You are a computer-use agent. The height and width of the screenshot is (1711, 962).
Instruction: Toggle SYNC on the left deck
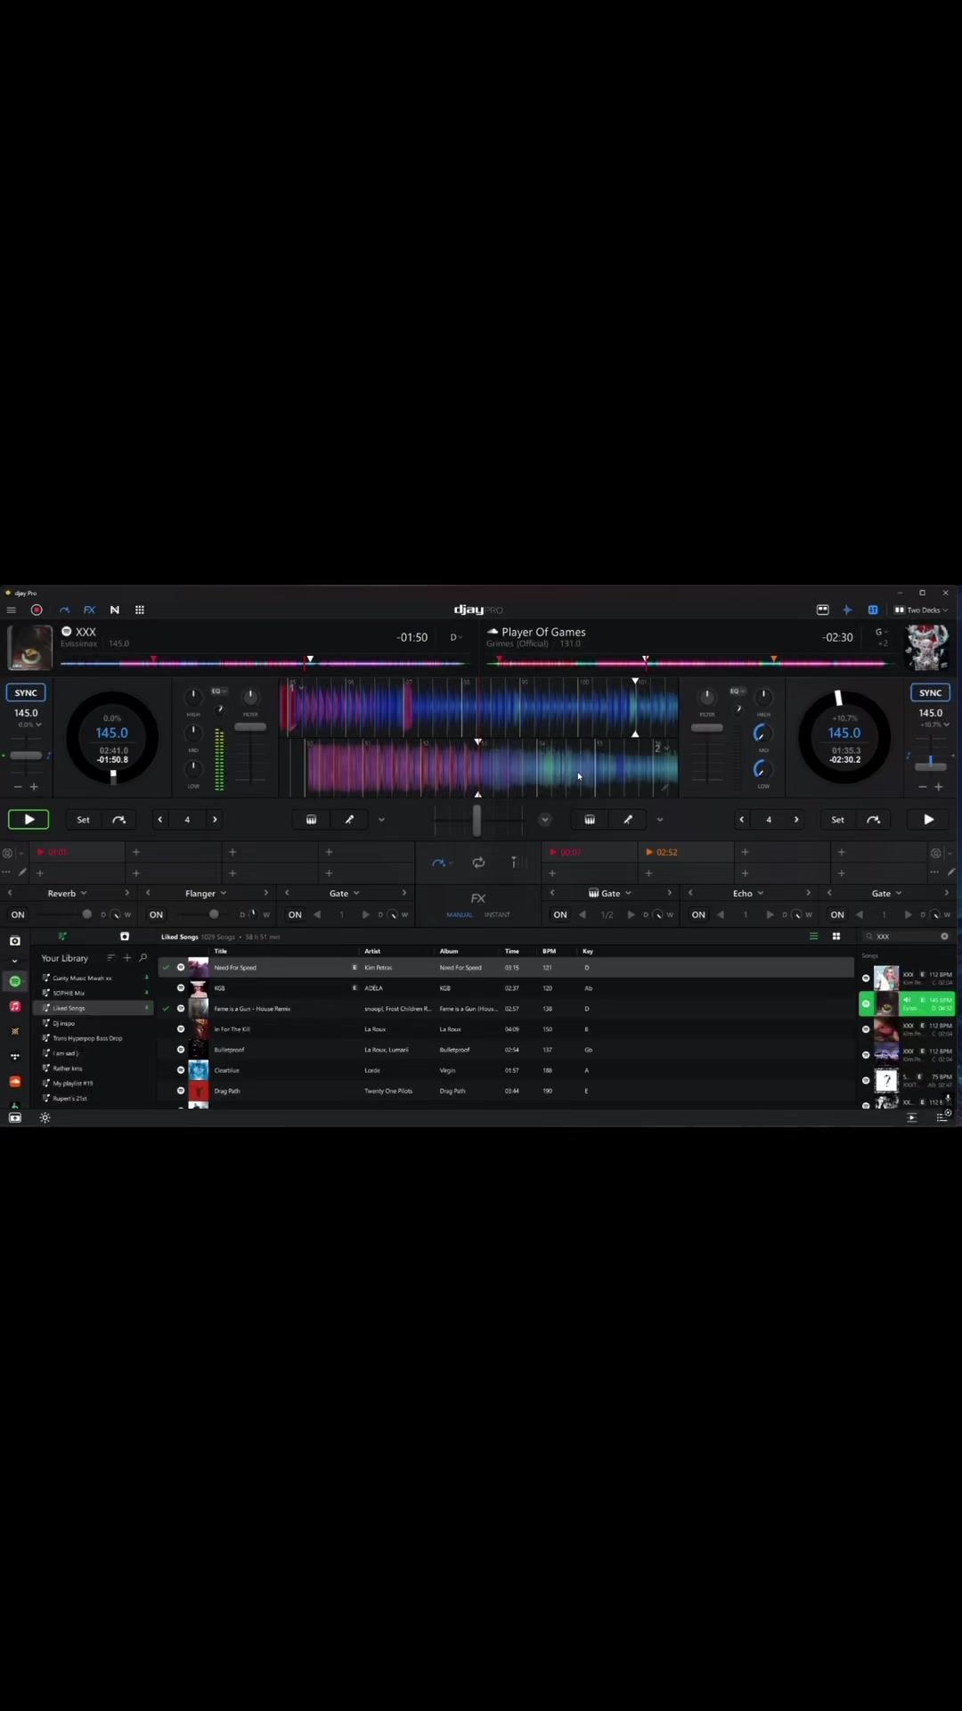(26, 692)
